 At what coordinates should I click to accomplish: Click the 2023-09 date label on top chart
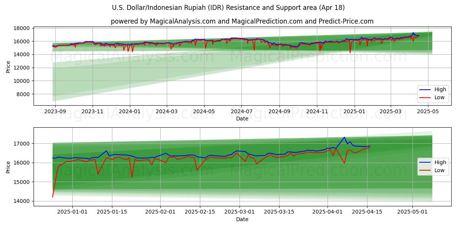click(55, 112)
